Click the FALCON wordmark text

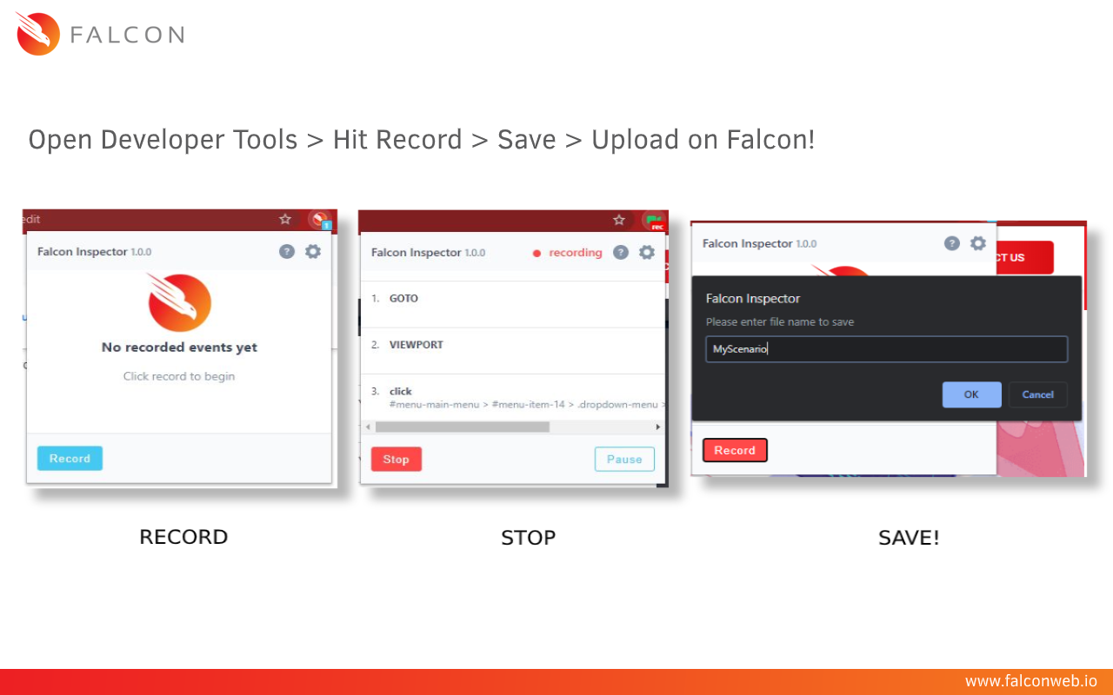(127, 35)
